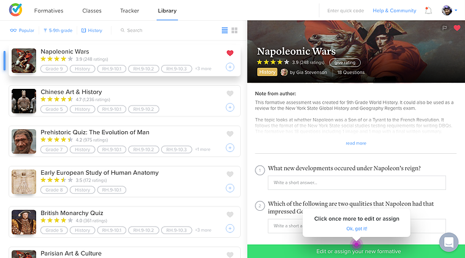
Task: Add Napoleonic Wars with plus icon
Action: (x=230, y=67)
